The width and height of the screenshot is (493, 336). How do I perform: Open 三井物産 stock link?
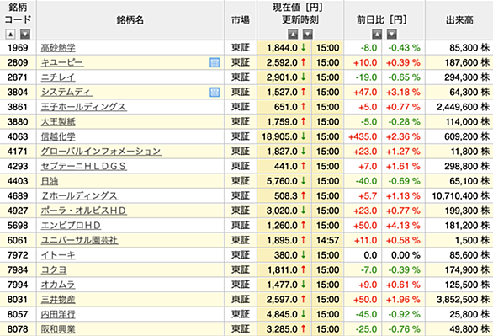tap(58, 299)
